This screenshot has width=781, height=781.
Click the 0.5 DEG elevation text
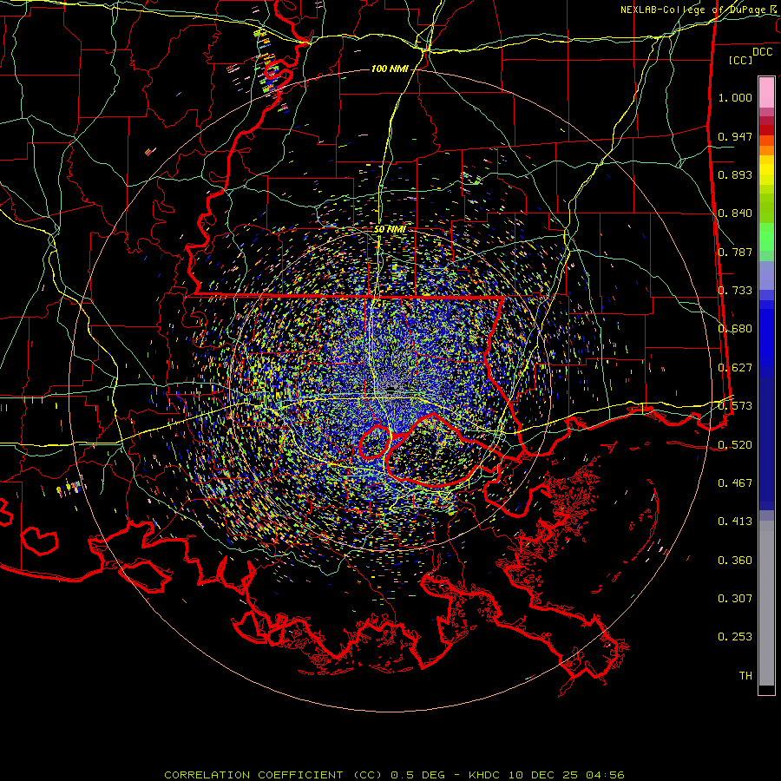pos(418,775)
